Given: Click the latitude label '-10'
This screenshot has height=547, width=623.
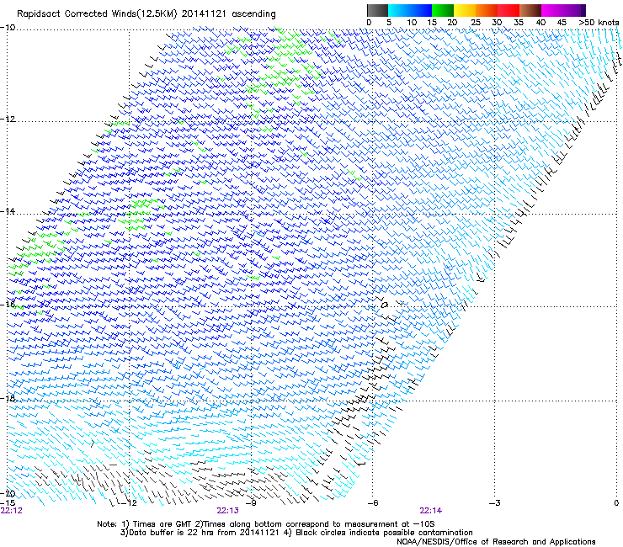Looking at the screenshot, I should (x=8, y=28).
